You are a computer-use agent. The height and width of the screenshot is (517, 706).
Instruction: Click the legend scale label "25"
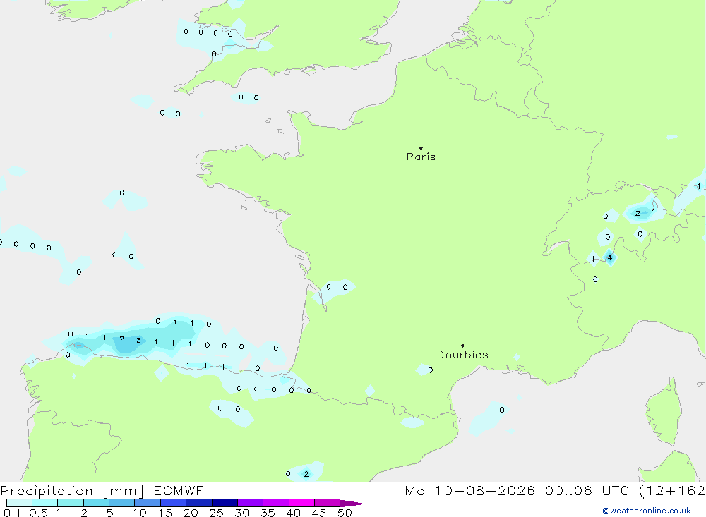pyautogui.click(x=216, y=513)
